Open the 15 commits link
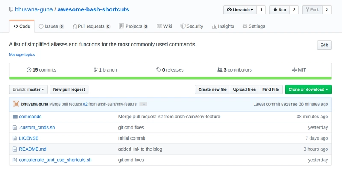The image size is (342, 169). (41, 70)
